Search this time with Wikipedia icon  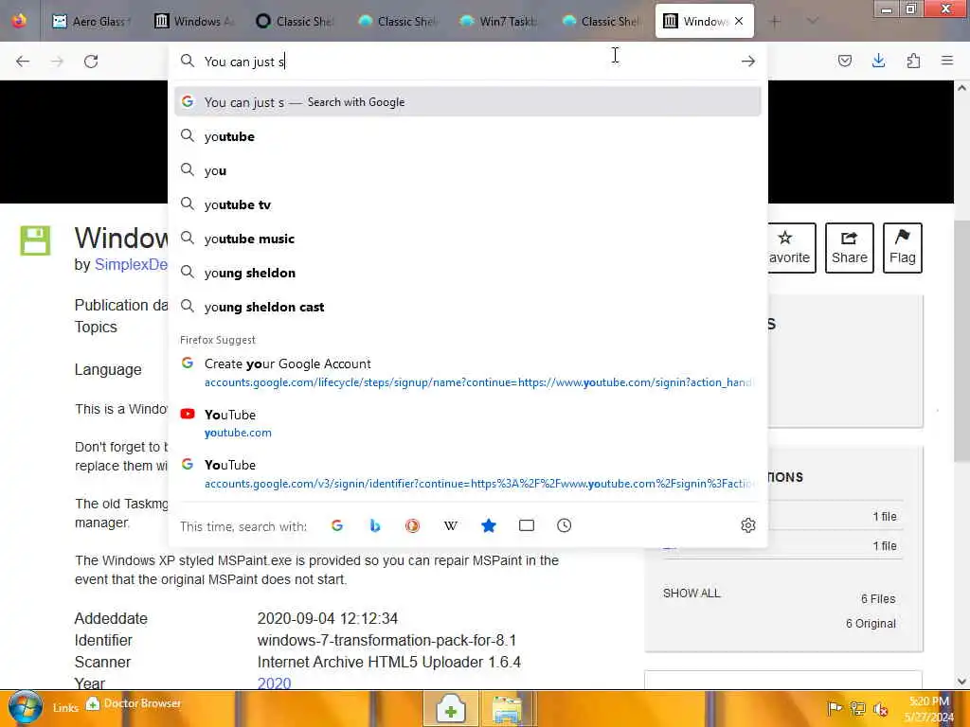point(450,525)
